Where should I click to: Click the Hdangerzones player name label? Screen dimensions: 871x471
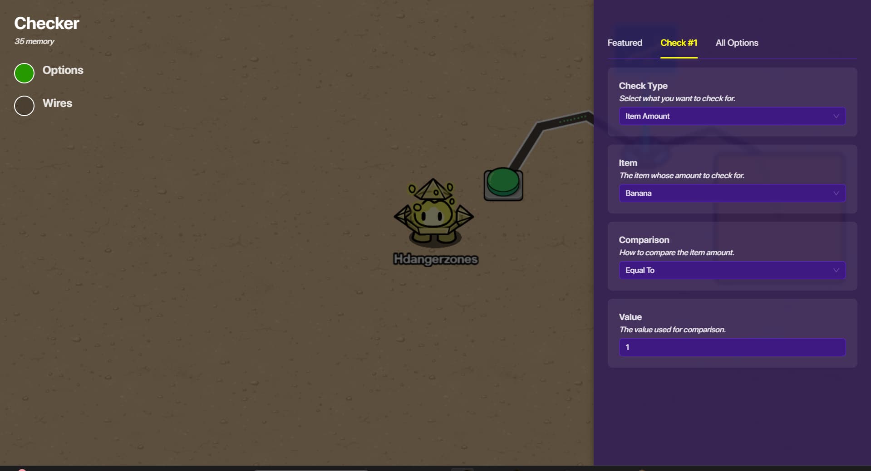[435, 259]
